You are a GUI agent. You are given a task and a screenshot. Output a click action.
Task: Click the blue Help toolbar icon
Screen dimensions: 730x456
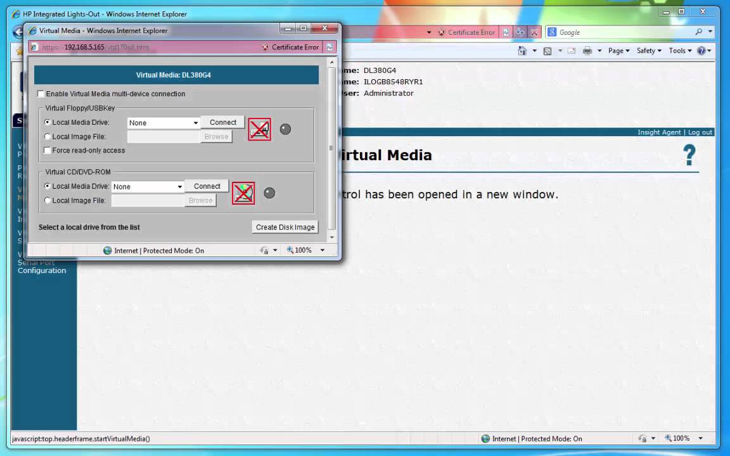(701, 51)
